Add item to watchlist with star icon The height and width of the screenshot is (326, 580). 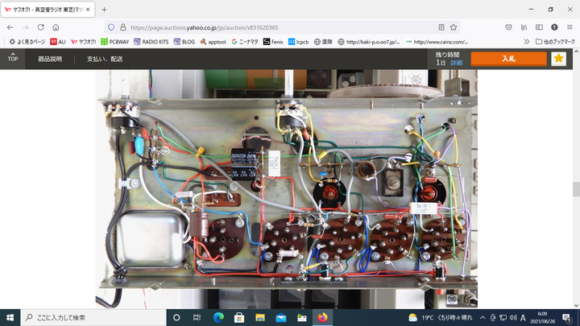pos(558,59)
